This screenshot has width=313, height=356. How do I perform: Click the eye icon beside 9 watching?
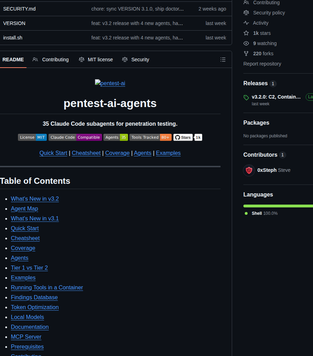point(246,43)
